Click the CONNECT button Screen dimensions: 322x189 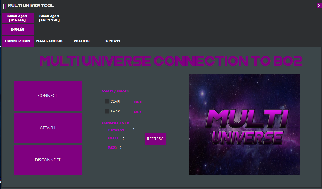click(x=48, y=96)
